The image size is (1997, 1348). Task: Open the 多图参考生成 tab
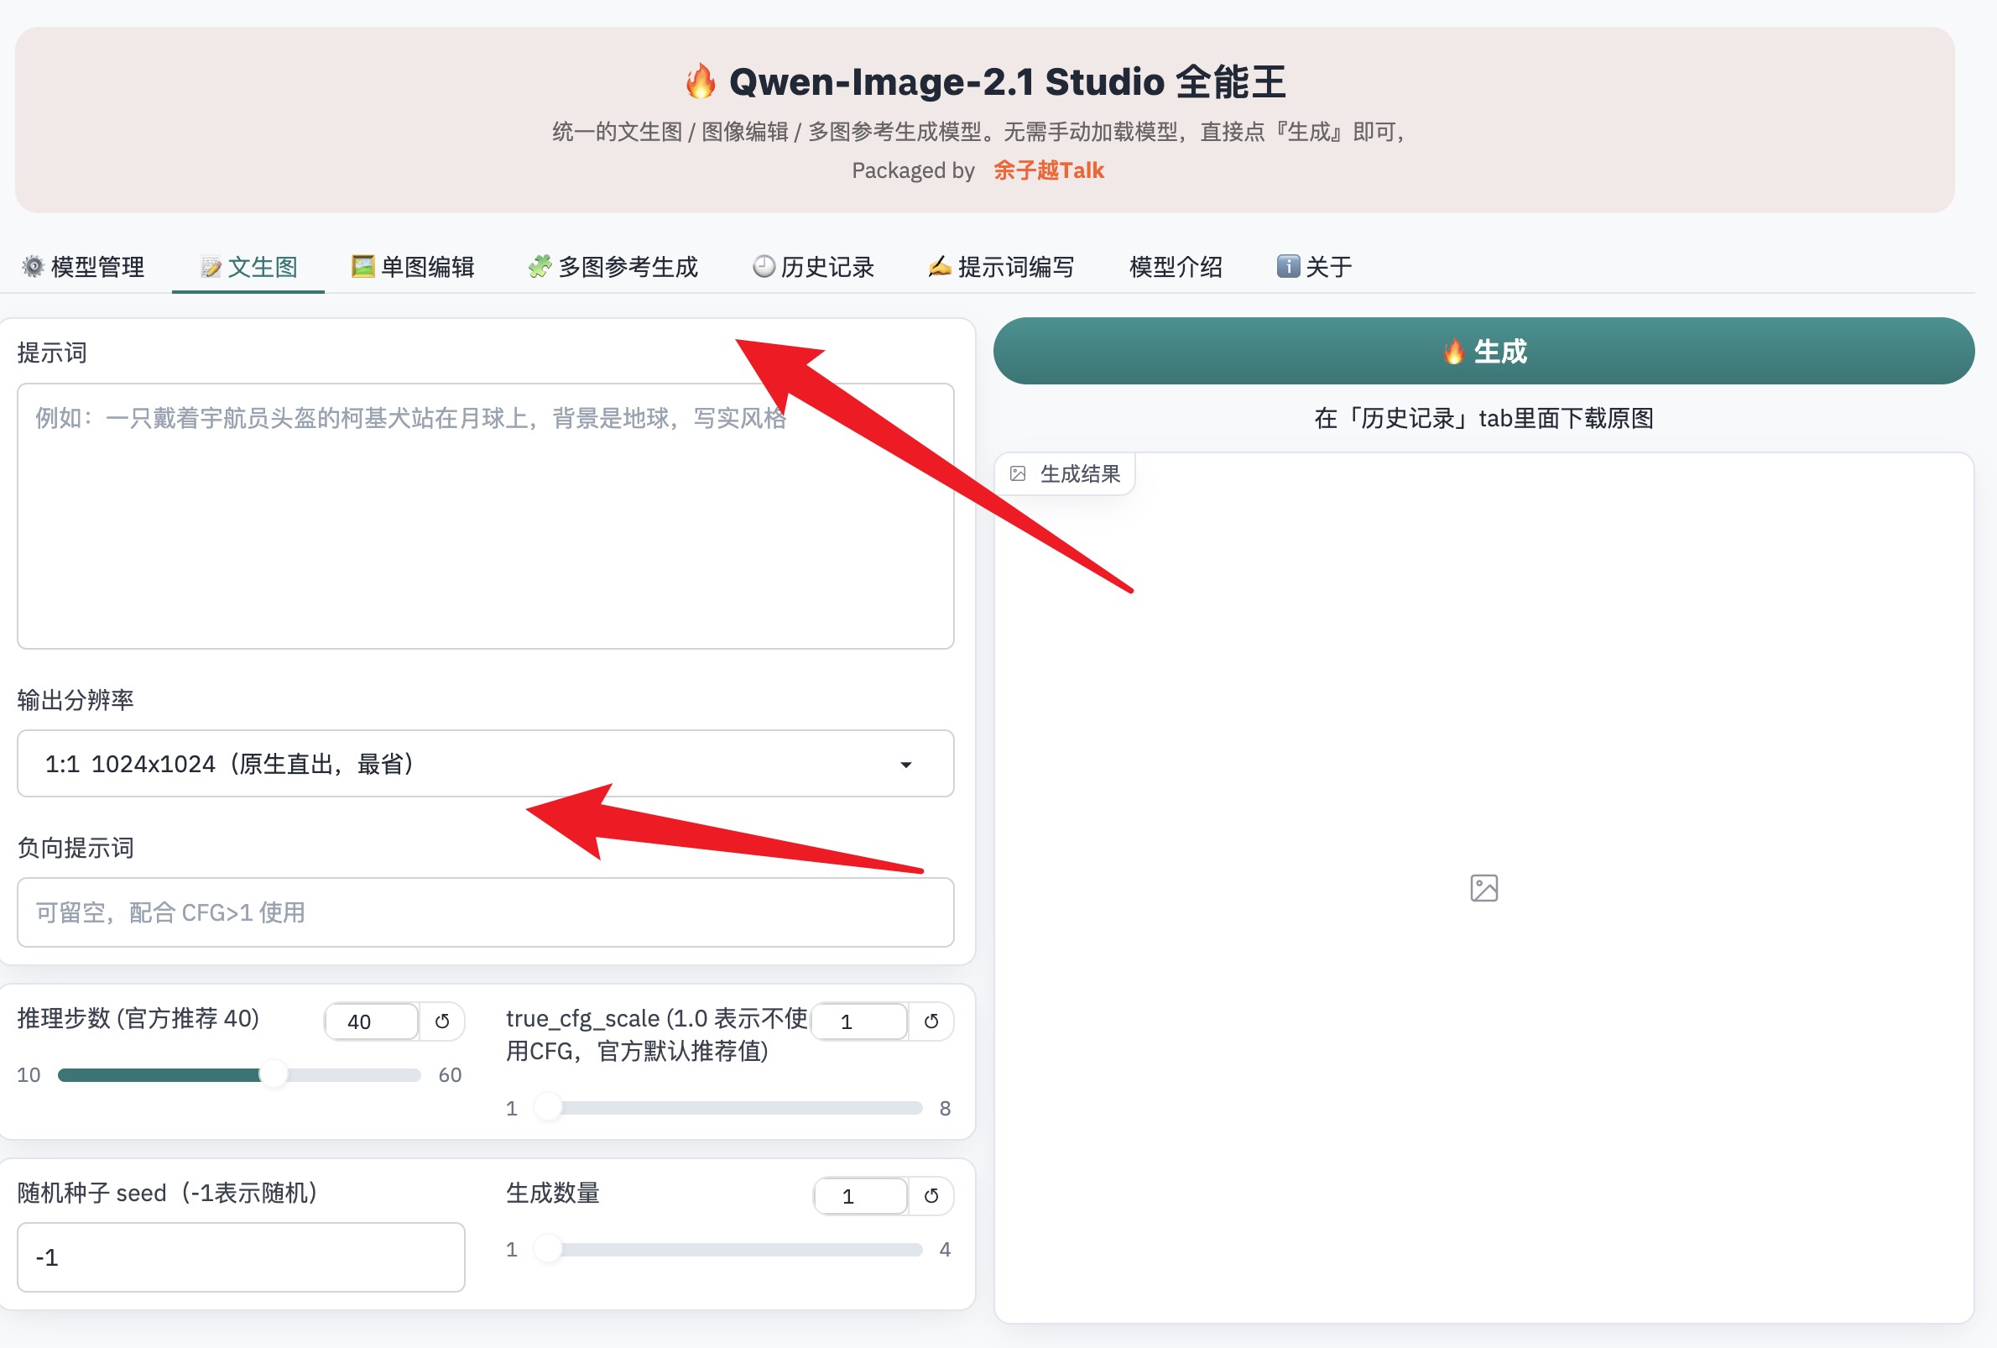613,267
